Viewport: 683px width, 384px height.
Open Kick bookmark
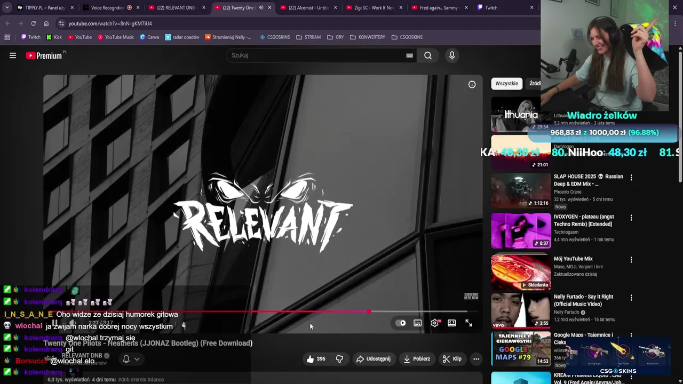54,37
